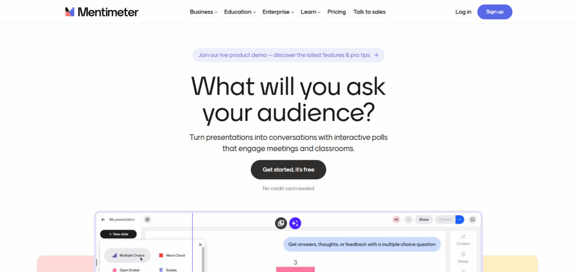Image resolution: width=577 pixels, height=272 pixels.
Task: Open the Content pencil panel
Action: [x=463, y=240]
